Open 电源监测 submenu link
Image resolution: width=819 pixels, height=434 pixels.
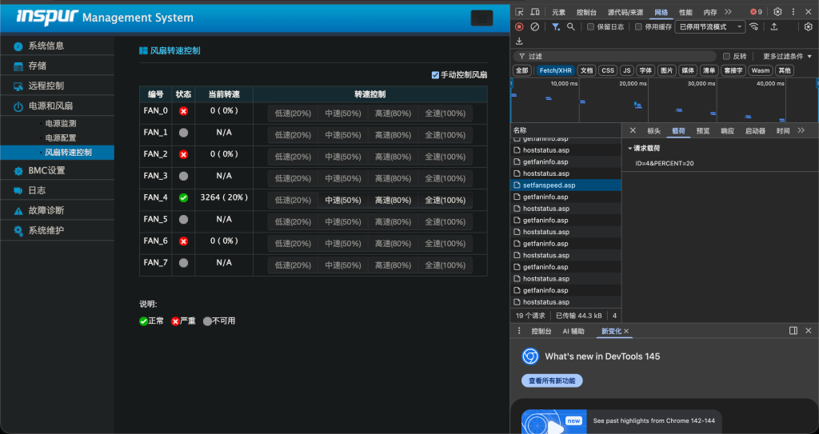pos(61,124)
